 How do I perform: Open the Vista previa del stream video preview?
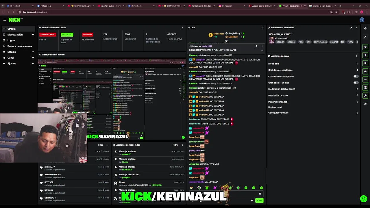coord(112,99)
